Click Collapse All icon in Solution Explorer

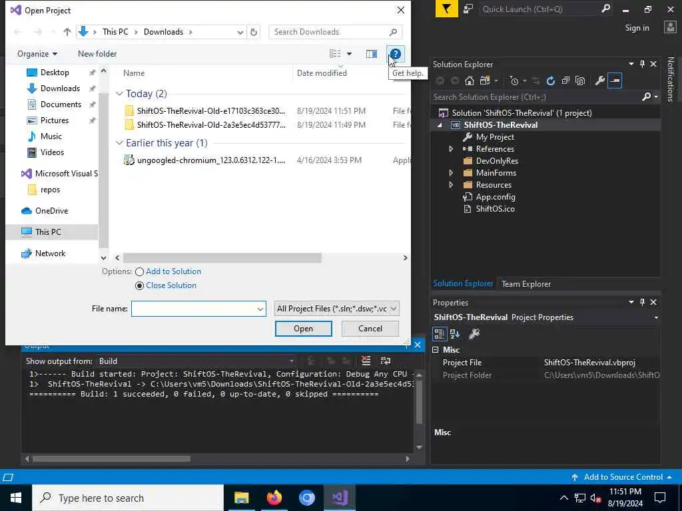(x=565, y=81)
